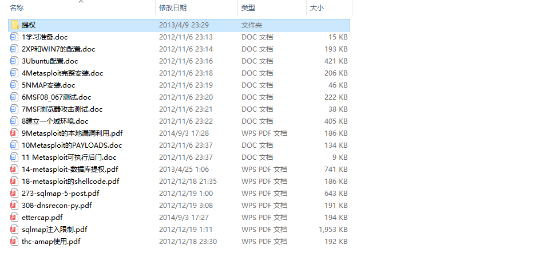This screenshot has height=260, width=551.
Task: Click the 9Metasploit的本地漏洞利用.pdf PDF icon
Action: pyautogui.click(x=14, y=133)
